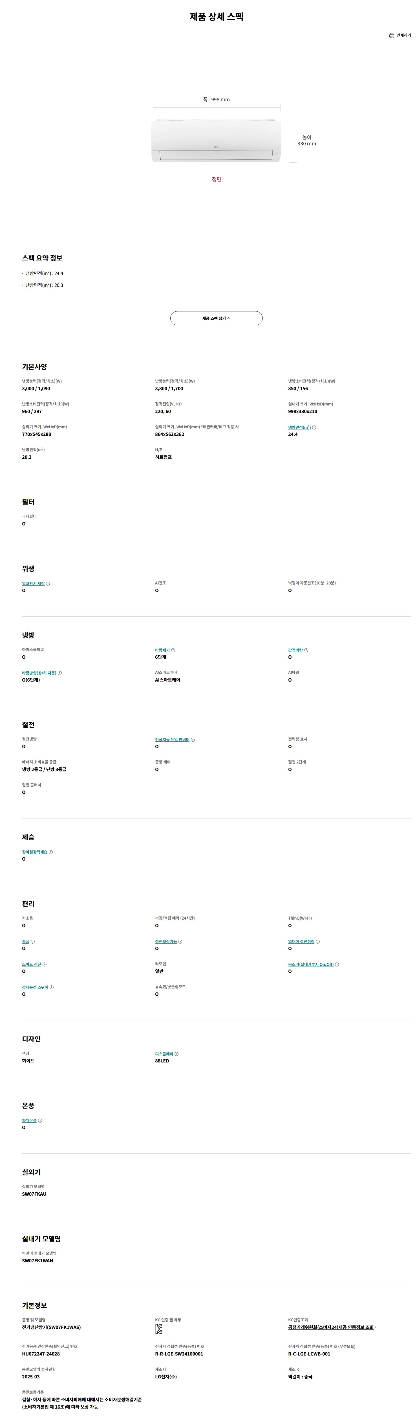This screenshot has height=1423, width=417.
Task: Click certification number R-R-LGE-SW24100001
Action: point(179,1354)
